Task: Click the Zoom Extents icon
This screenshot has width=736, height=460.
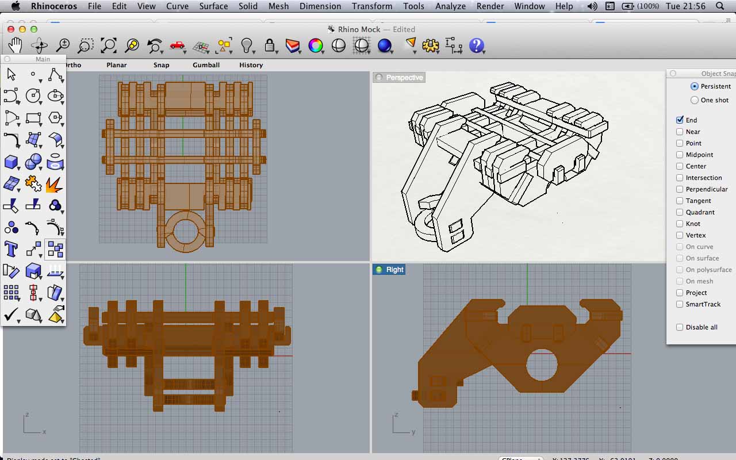Action: [x=108, y=45]
